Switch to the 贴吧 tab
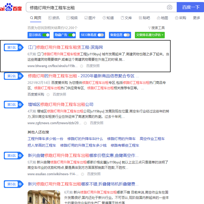The height and width of the screenshot is (204, 204). (x=144, y=18)
